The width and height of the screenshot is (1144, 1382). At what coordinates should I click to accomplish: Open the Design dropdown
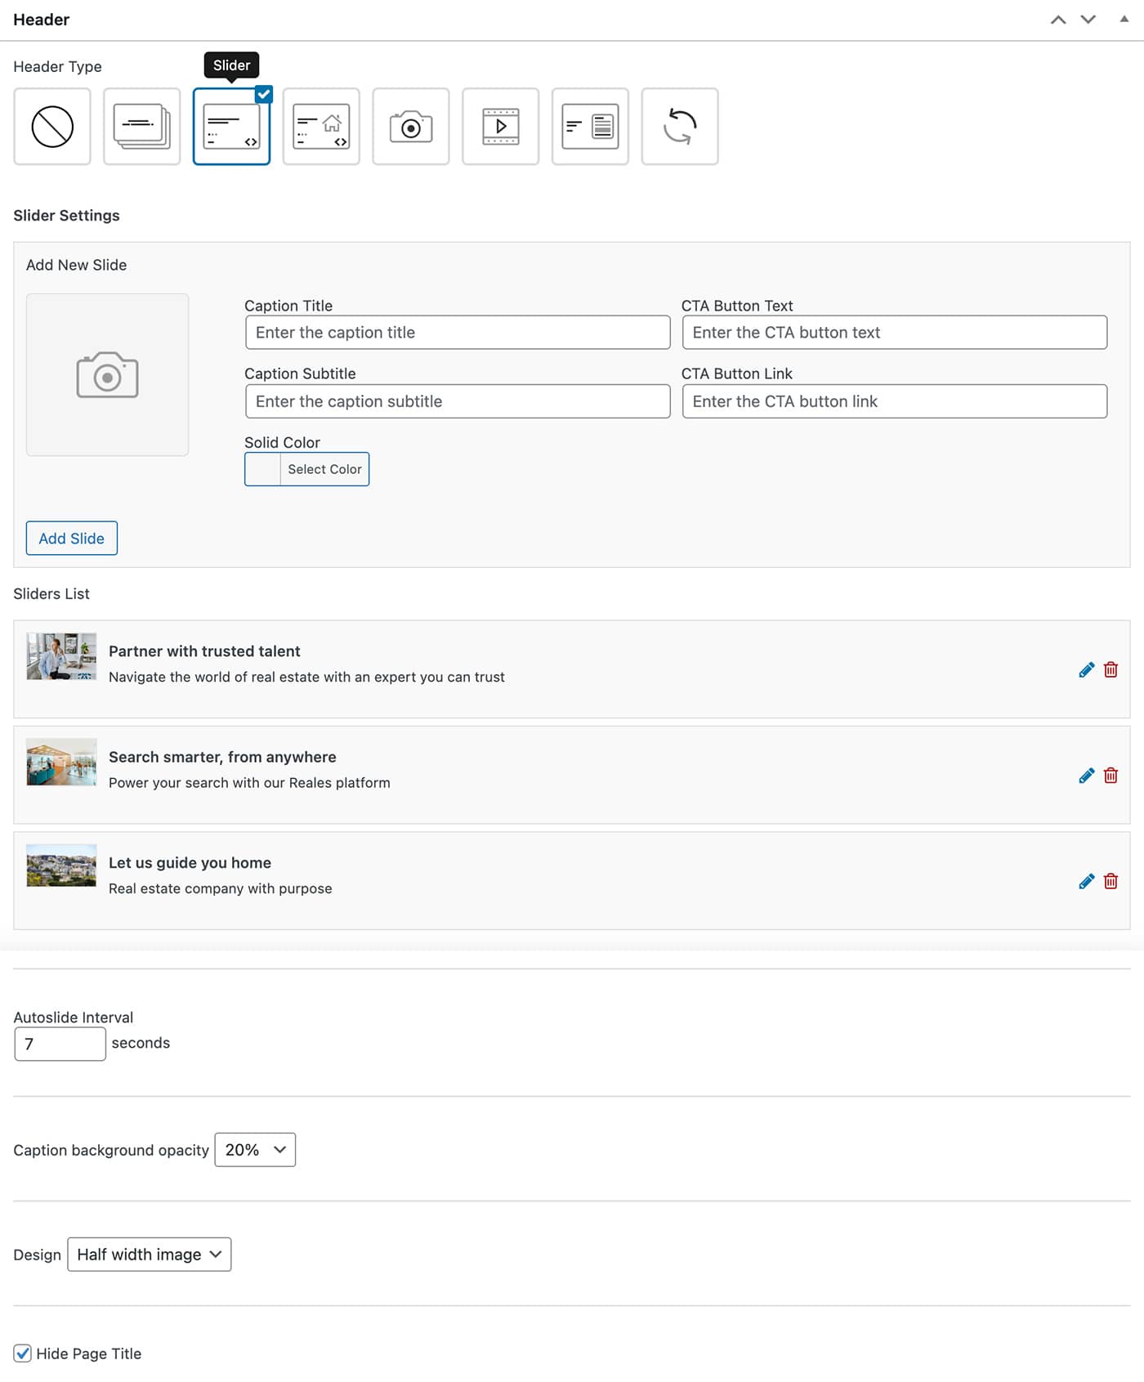coord(150,1255)
